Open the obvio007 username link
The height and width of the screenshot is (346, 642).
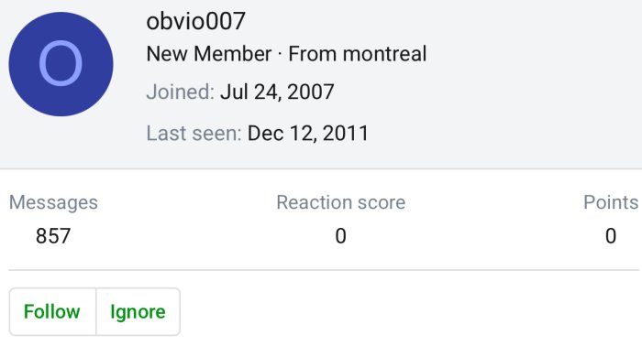coord(195,21)
